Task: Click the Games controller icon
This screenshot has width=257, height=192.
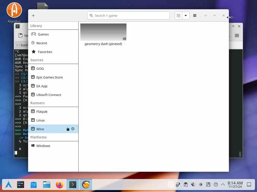Action: pyautogui.click(x=34, y=34)
